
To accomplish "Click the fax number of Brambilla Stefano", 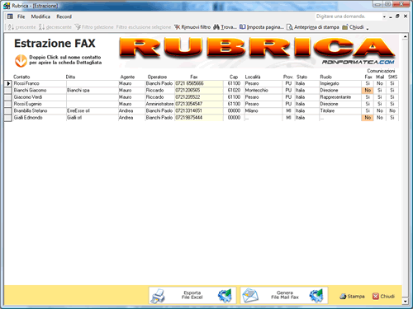I will pos(199,111).
